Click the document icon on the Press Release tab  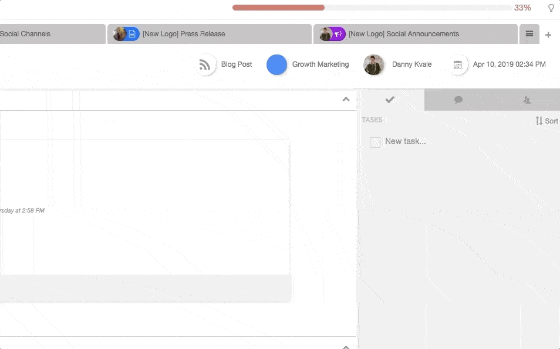pos(132,34)
